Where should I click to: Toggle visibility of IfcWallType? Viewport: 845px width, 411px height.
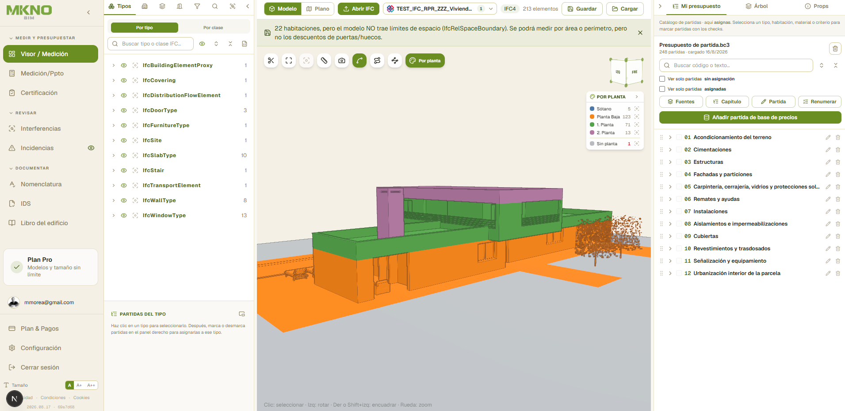click(x=124, y=200)
